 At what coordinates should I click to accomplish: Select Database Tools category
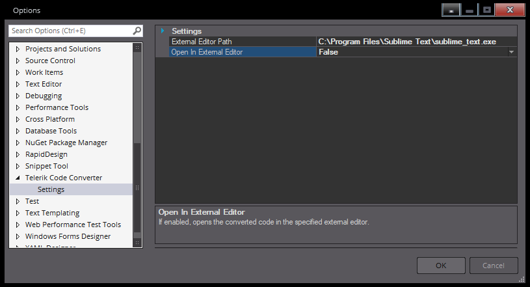tap(51, 131)
